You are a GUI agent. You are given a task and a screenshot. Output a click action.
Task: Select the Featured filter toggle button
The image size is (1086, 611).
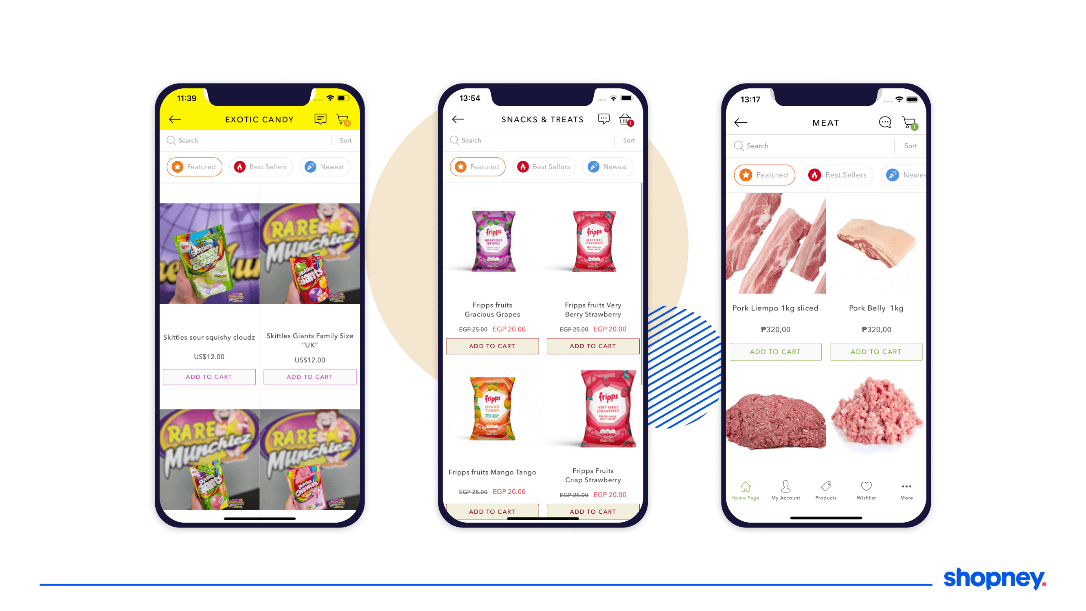click(x=195, y=166)
